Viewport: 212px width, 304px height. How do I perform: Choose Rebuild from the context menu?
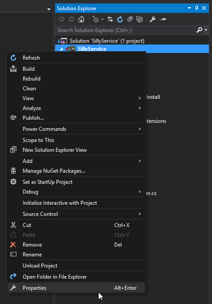(76, 79)
